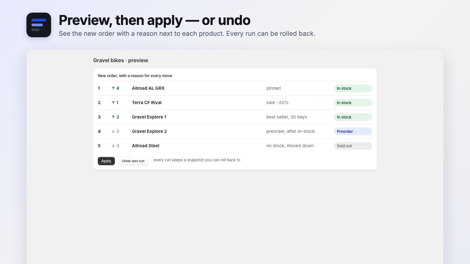
Task: Click the snapshot rollback note text
Action: click(196, 160)
